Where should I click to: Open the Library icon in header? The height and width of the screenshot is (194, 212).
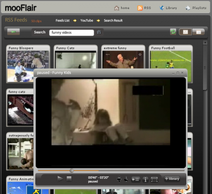[x=162, y=8]
